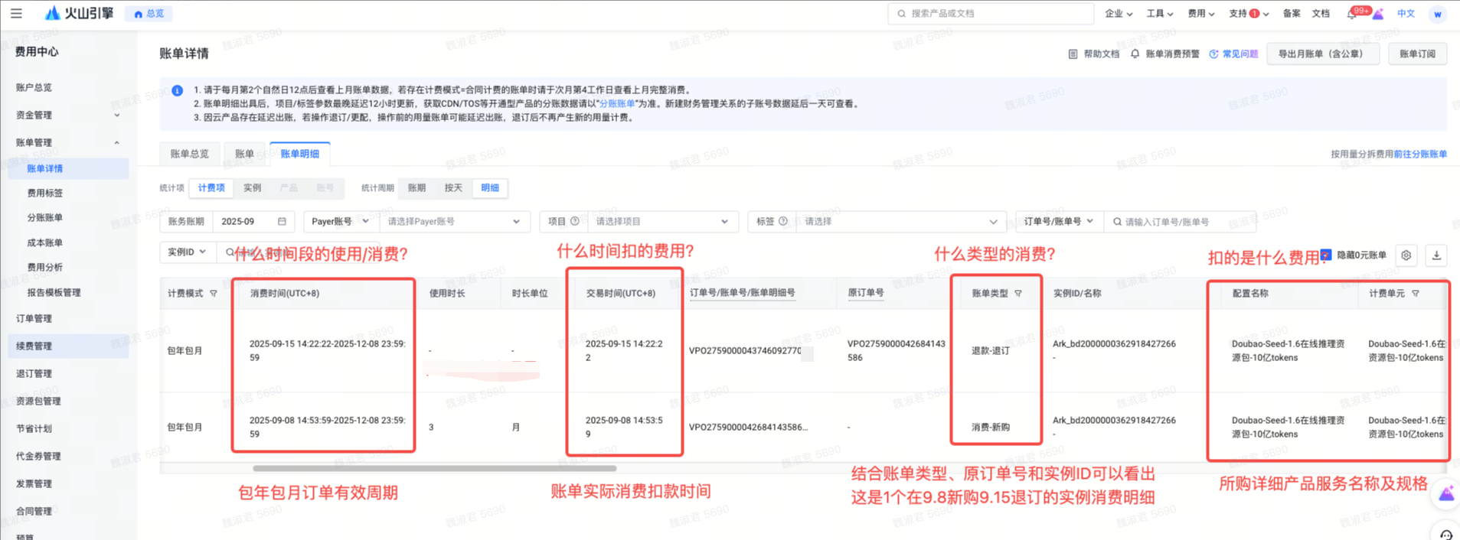Open the 费用 top menu
The width and height of the screenshot is (1460, 540).
tap(1200, 14)
